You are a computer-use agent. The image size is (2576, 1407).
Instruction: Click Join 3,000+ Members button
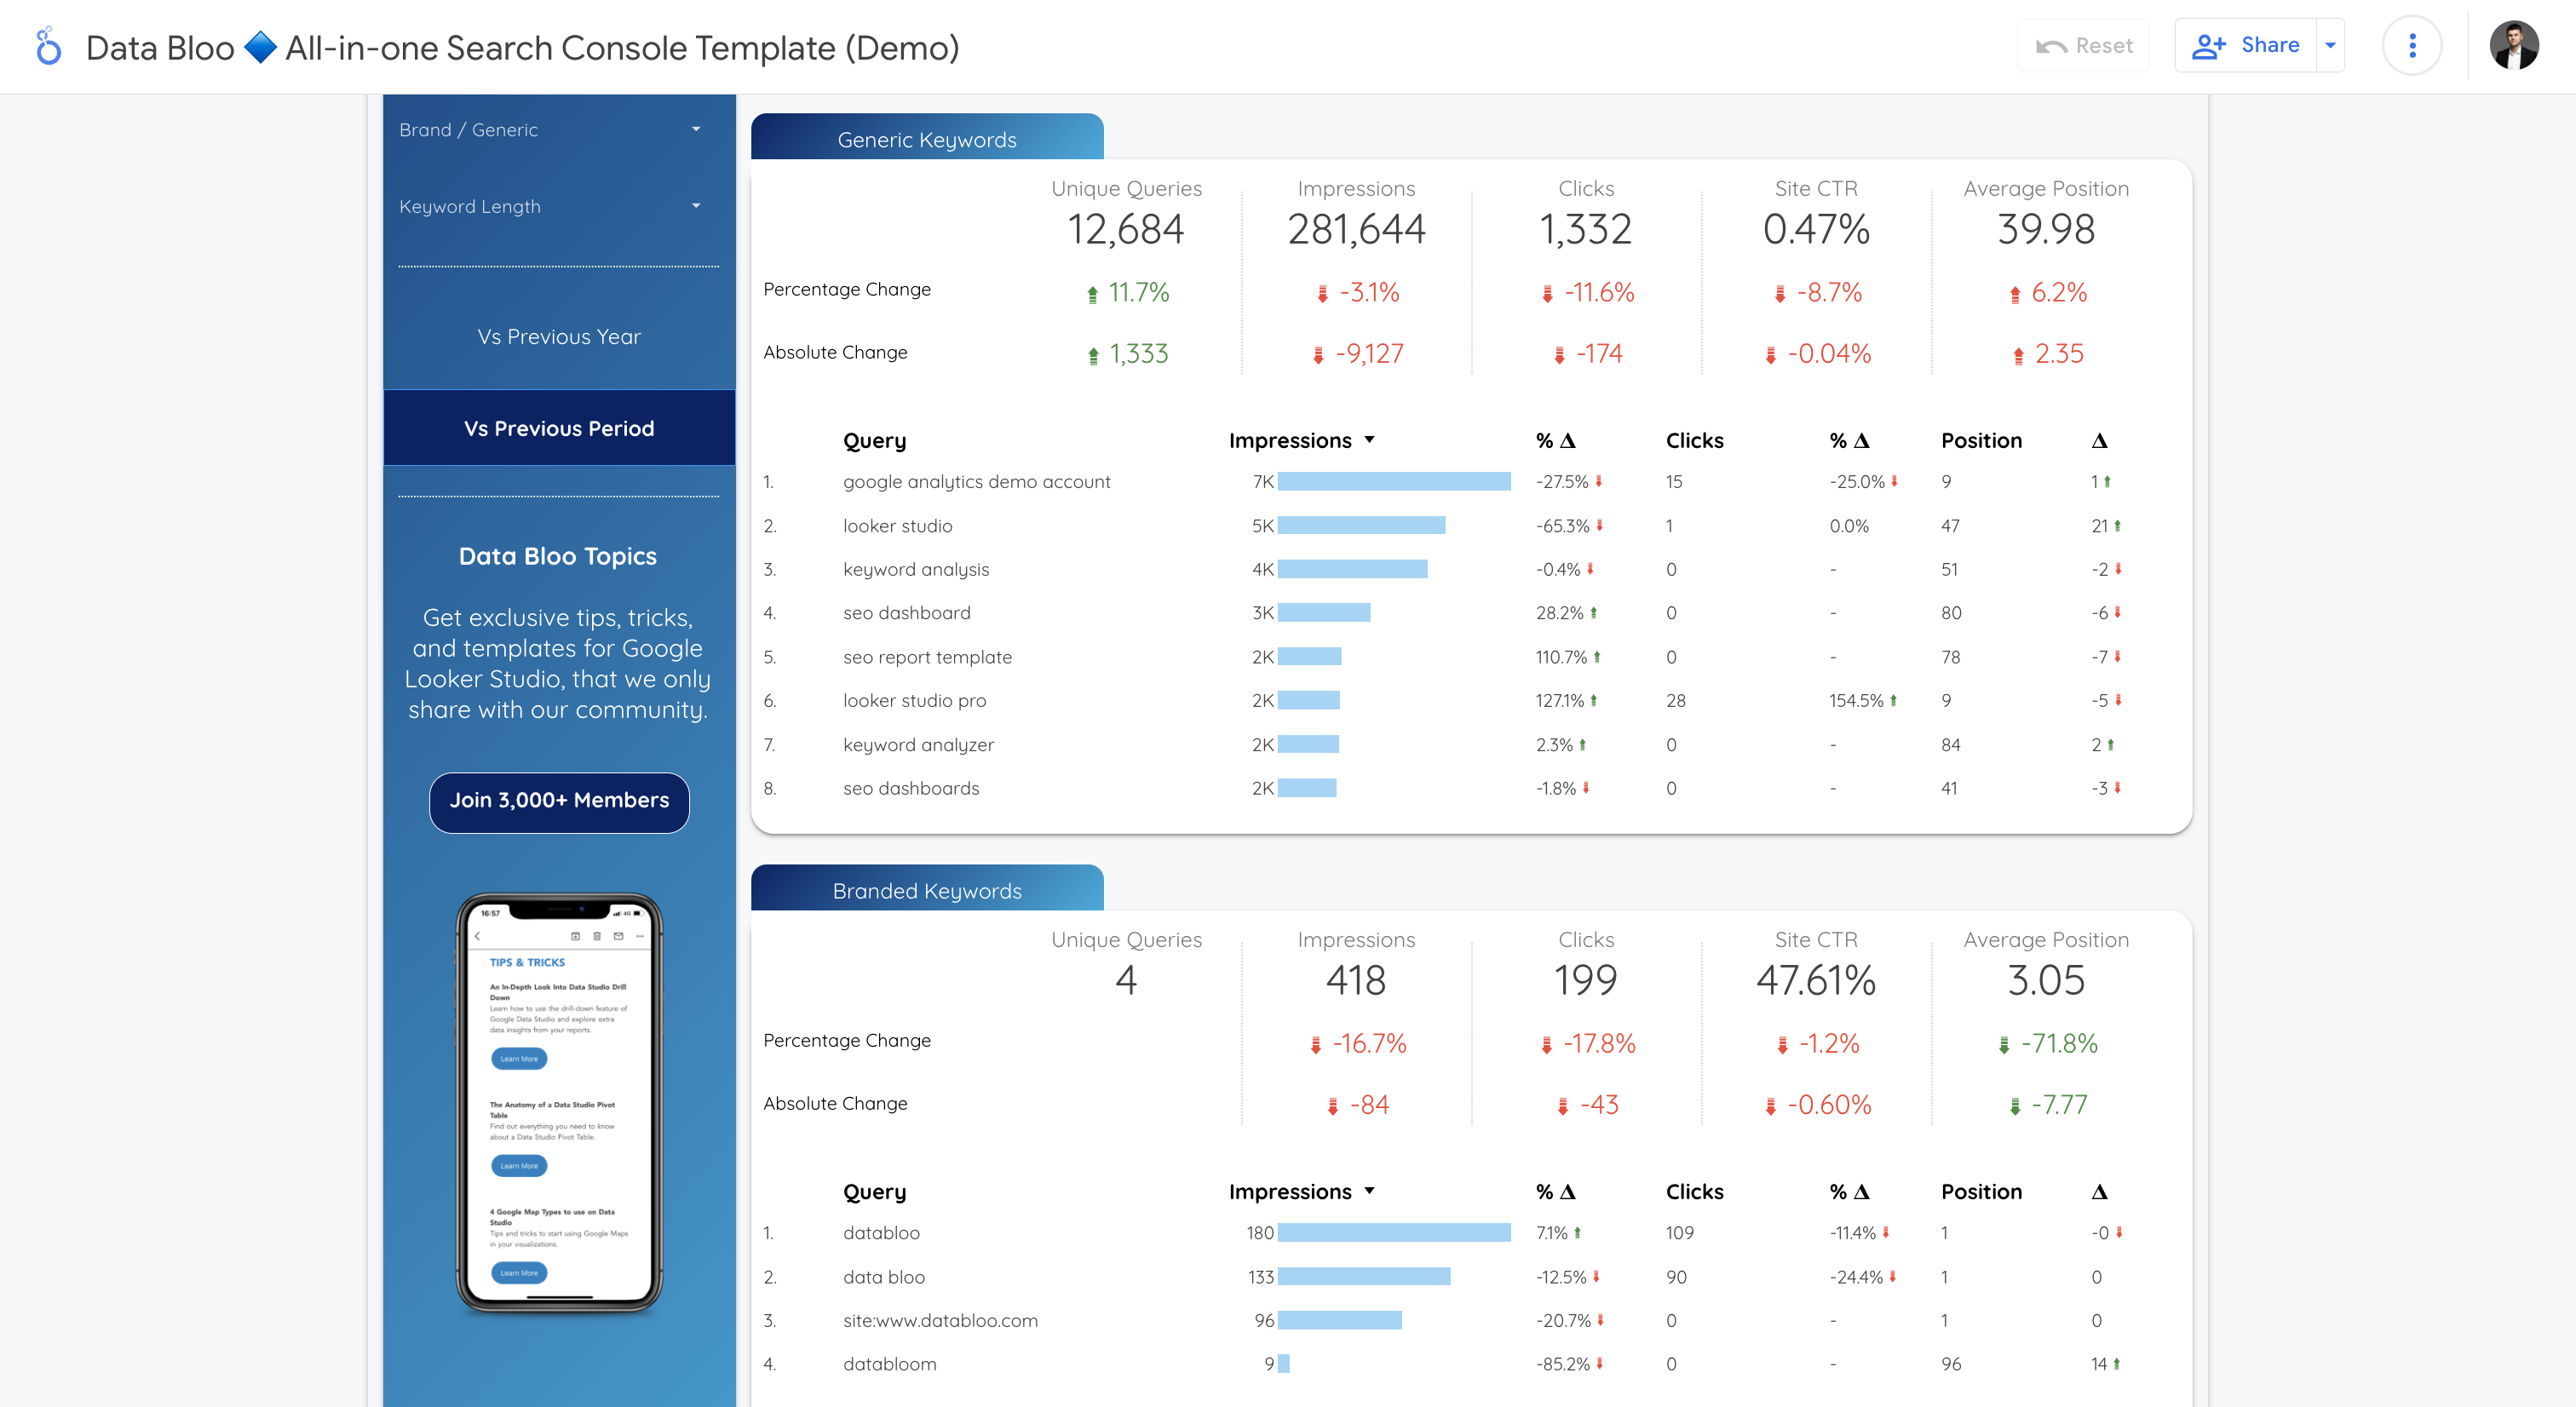coord(556,799)
